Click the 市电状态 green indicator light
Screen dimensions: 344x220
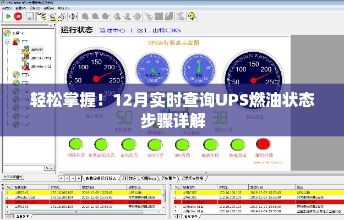tap(129, 145)
